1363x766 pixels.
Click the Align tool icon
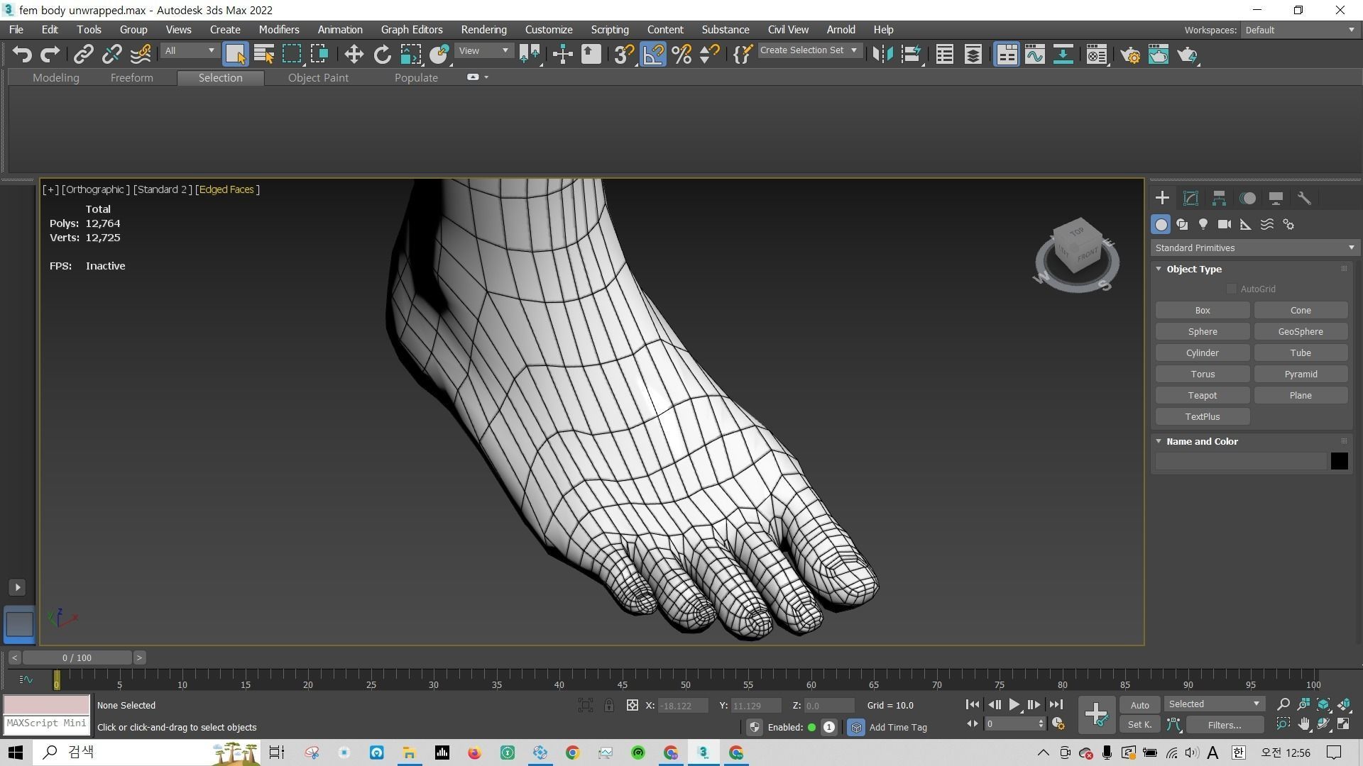[x=911, y=55]
